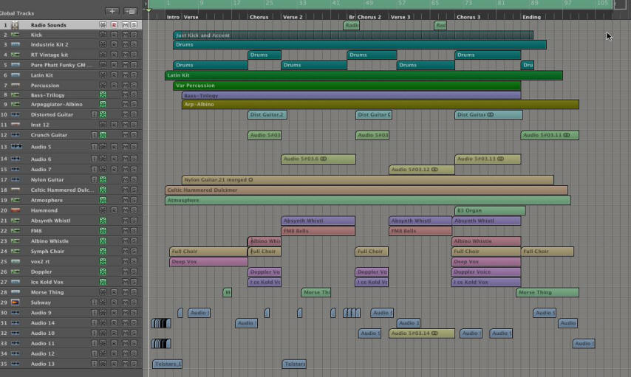Select the Arp-Albino region
Viewport: 631px width, 377px height.
[381, 104]
